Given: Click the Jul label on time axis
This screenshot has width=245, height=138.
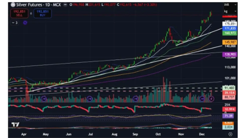Looking at the screenshot, I should point(91,134).
